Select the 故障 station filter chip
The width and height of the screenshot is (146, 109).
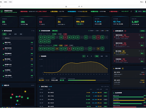15,34
